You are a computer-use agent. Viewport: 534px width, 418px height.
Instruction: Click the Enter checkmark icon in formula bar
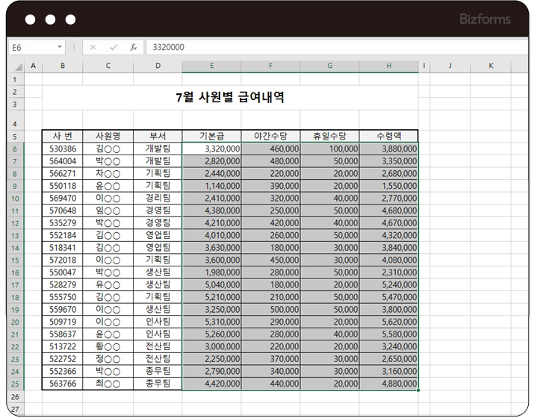[x=113, y=47]
